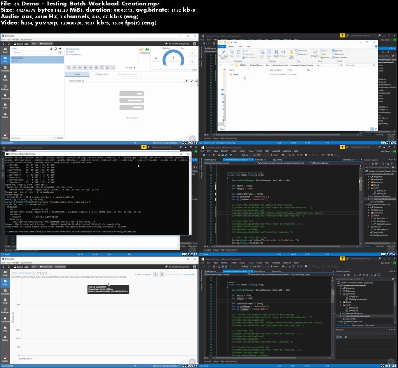Click the plus icon in the JOBS header
This screenshot has height=368, width=398.
[x=60, y=49]
